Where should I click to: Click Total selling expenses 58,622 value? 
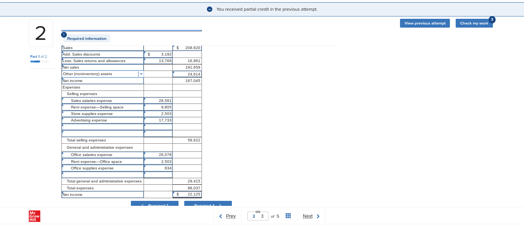[x=187, y=140]
